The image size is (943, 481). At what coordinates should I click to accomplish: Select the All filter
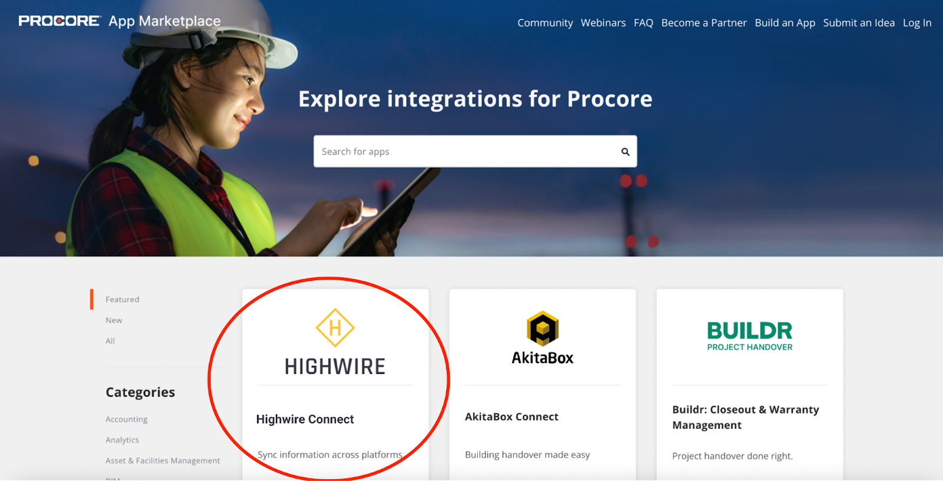click(x=110, y=341)
